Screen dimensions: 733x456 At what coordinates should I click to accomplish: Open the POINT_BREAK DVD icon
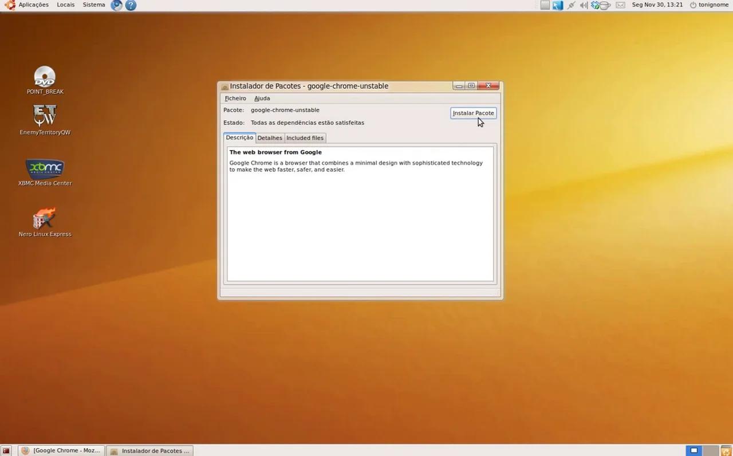(x=45, y=78)
